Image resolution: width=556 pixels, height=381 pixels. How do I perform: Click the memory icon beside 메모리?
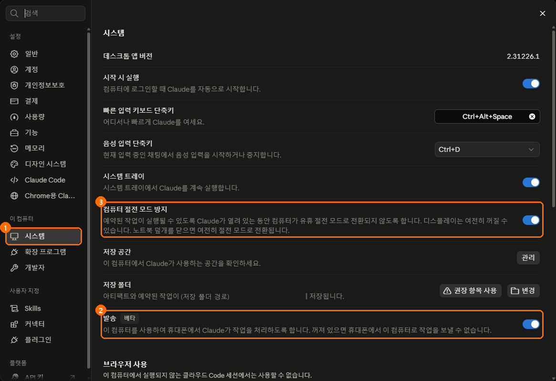pos(14,148)
